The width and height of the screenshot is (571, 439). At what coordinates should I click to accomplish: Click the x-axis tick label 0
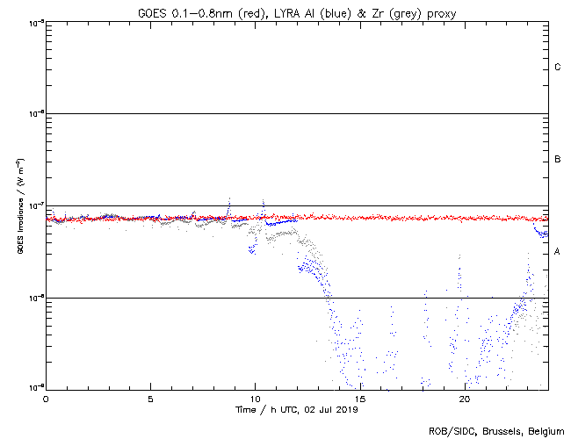[46, 399]
